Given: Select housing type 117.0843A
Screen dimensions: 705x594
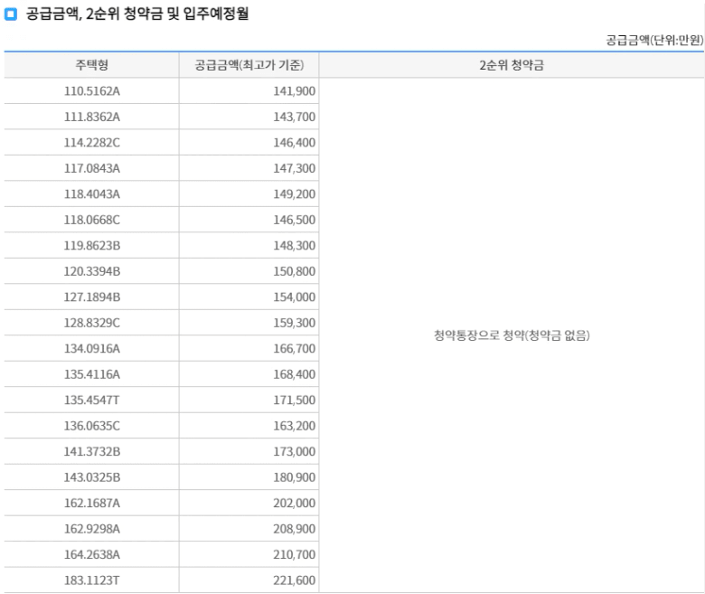Looking at the screenshot, I should pyautogui.click(x=91, y=168).
